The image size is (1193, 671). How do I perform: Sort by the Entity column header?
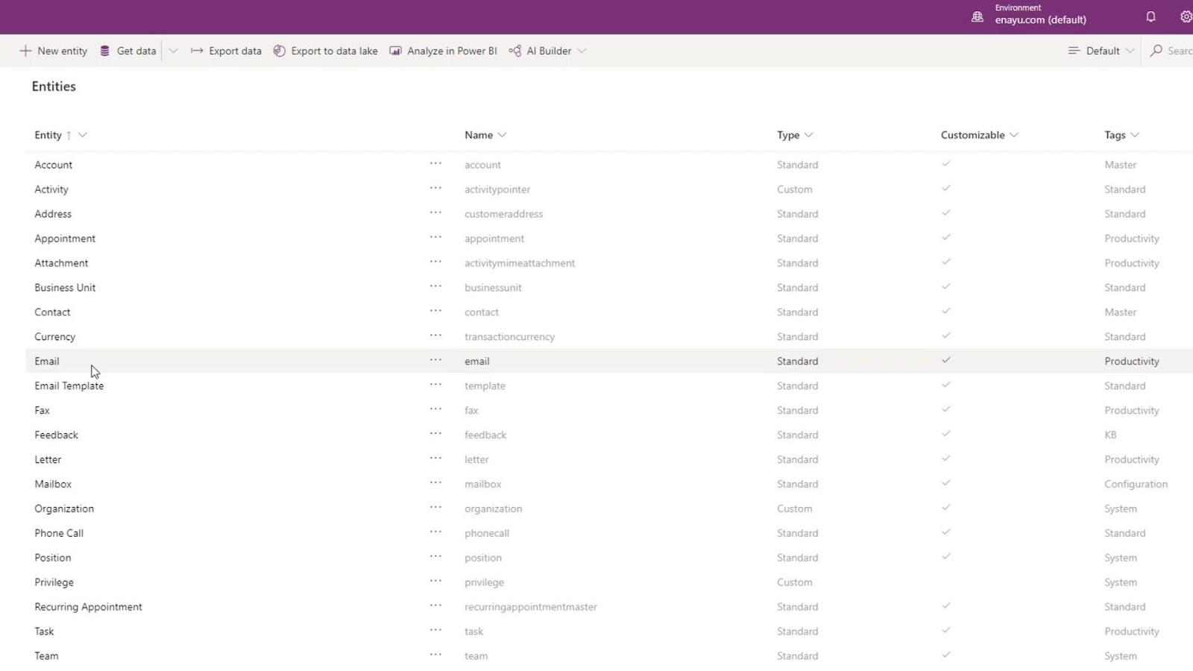[x=48, y=135]
